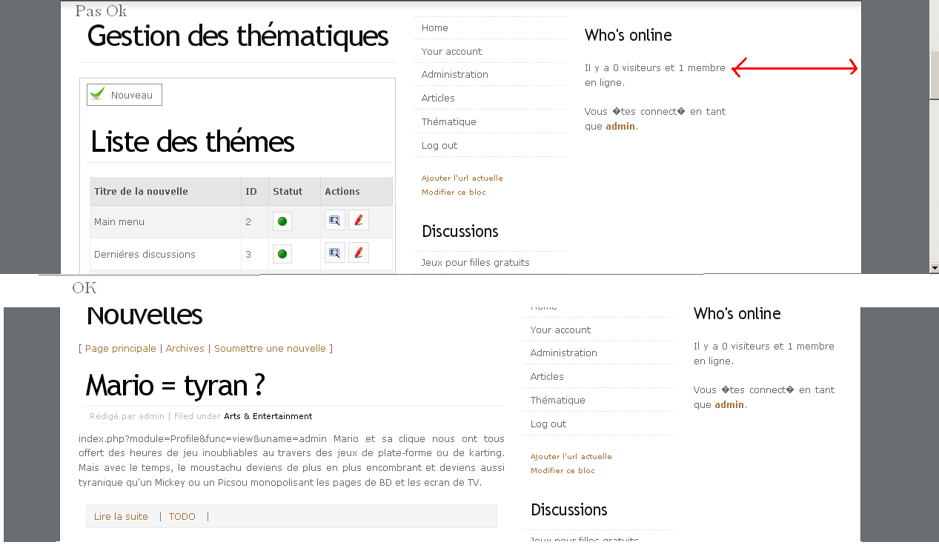The width and height of the screenshot is (939, 545).
Task: Click the scrollbar down arrow at right edge
Action: (934, 267)
